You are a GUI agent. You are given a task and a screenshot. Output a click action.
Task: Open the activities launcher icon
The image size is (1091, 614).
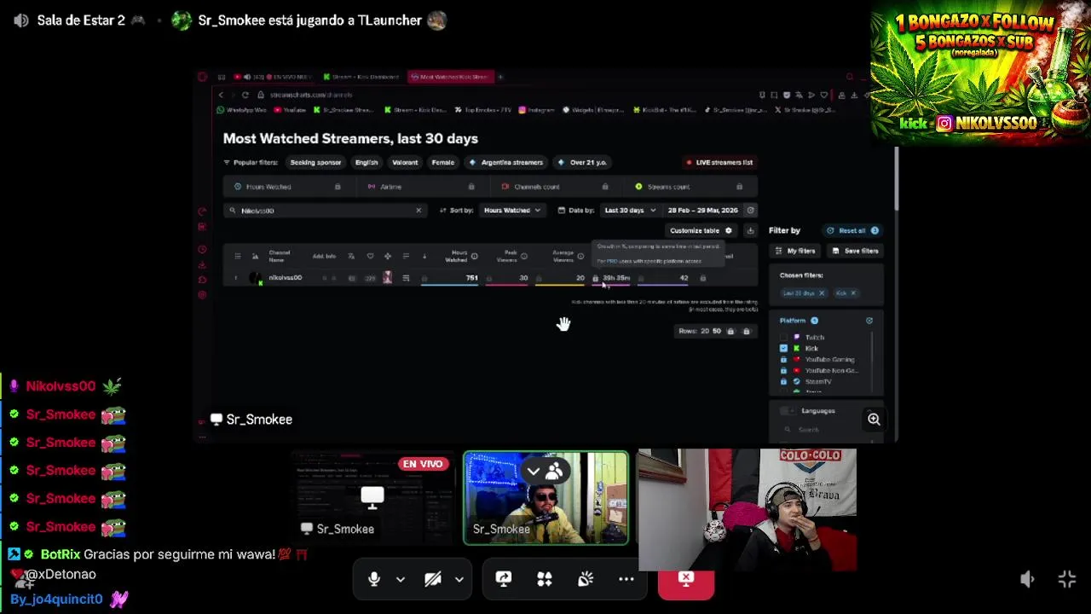[545, 579]
